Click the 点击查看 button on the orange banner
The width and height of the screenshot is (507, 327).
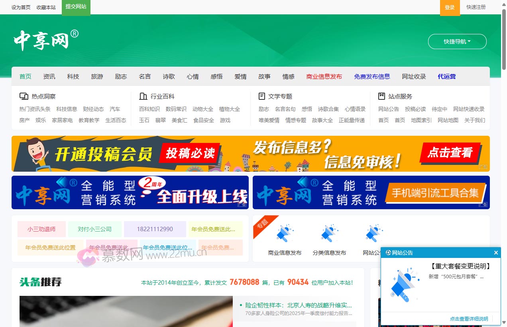click(450, 153)
